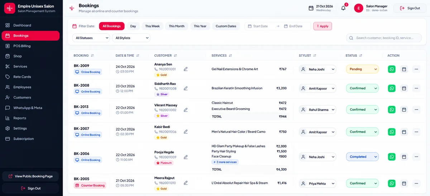The width and height of the screenshot is (430, 196).
Task: Edit customer Ananya Sen with pencil icon
Action: coord(186,69)
